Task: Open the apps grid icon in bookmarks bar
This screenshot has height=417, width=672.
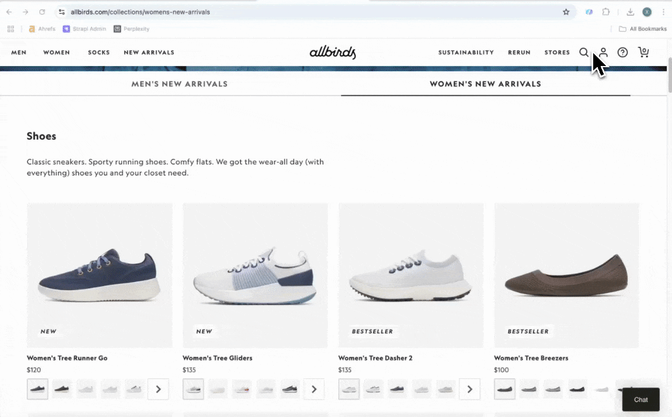Action: point(10,29)
